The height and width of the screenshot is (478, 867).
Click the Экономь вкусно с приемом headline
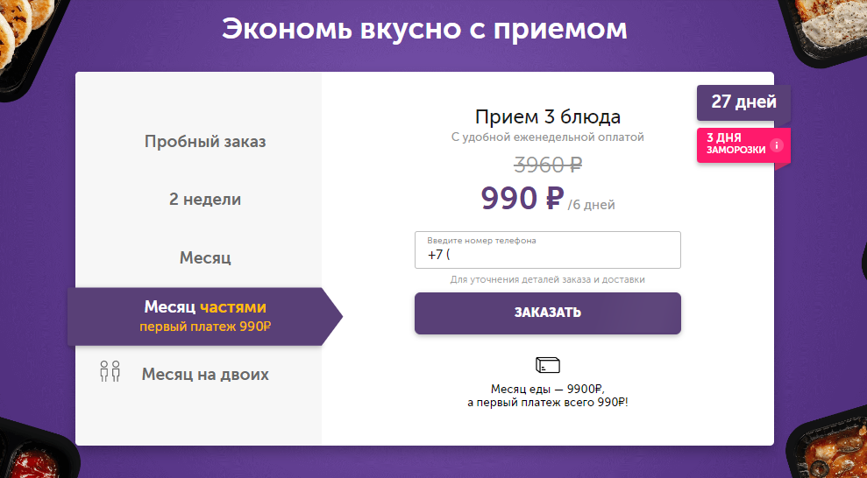tap(424, 29)
